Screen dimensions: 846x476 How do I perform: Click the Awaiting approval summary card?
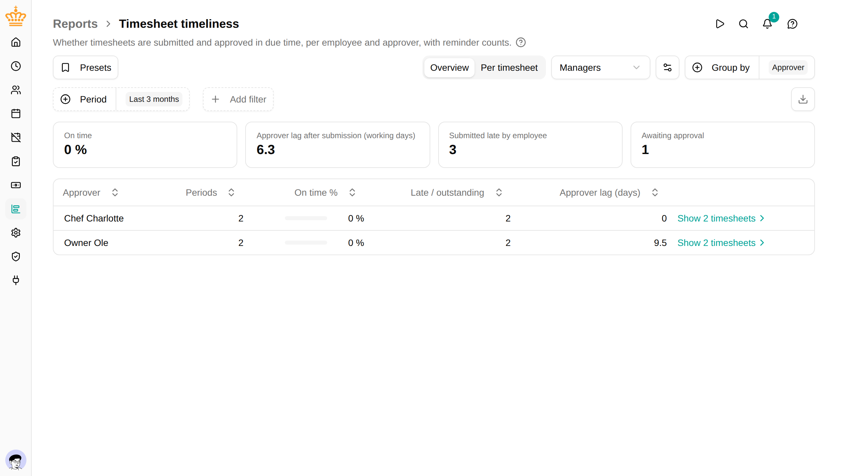click(x=723, y=145)
